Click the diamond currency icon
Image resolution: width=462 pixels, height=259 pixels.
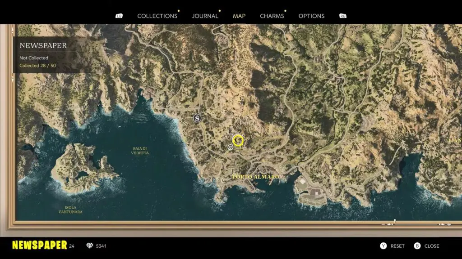tap(89, 246)
